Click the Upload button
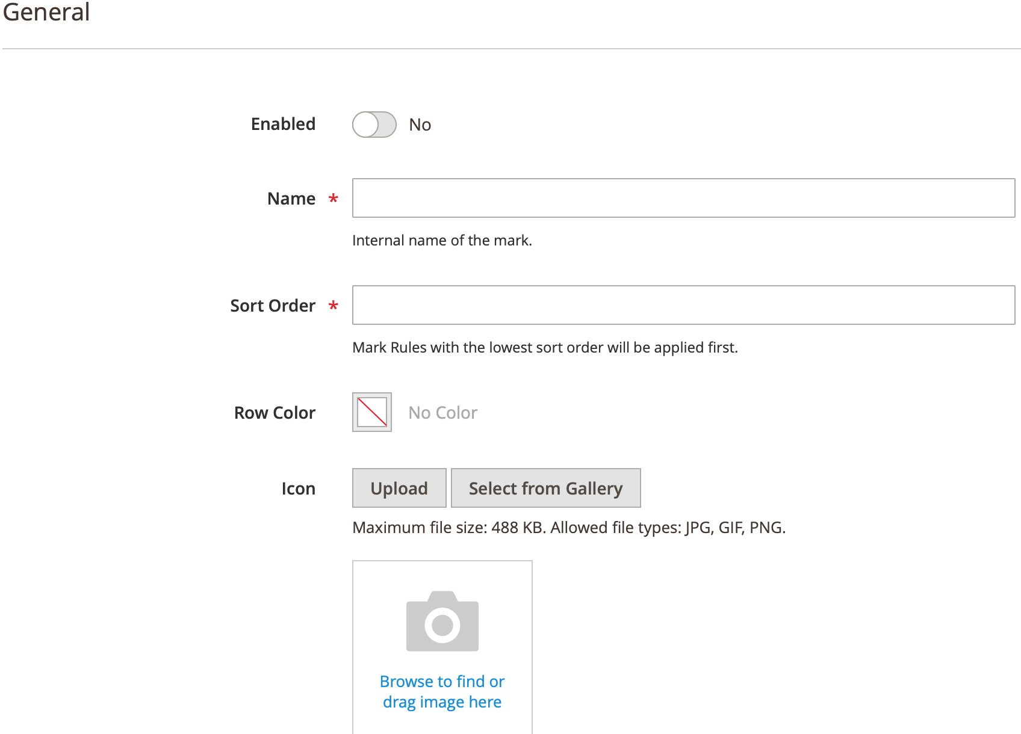The height and width of the screenshot is (734, 1021). point(399,488)
